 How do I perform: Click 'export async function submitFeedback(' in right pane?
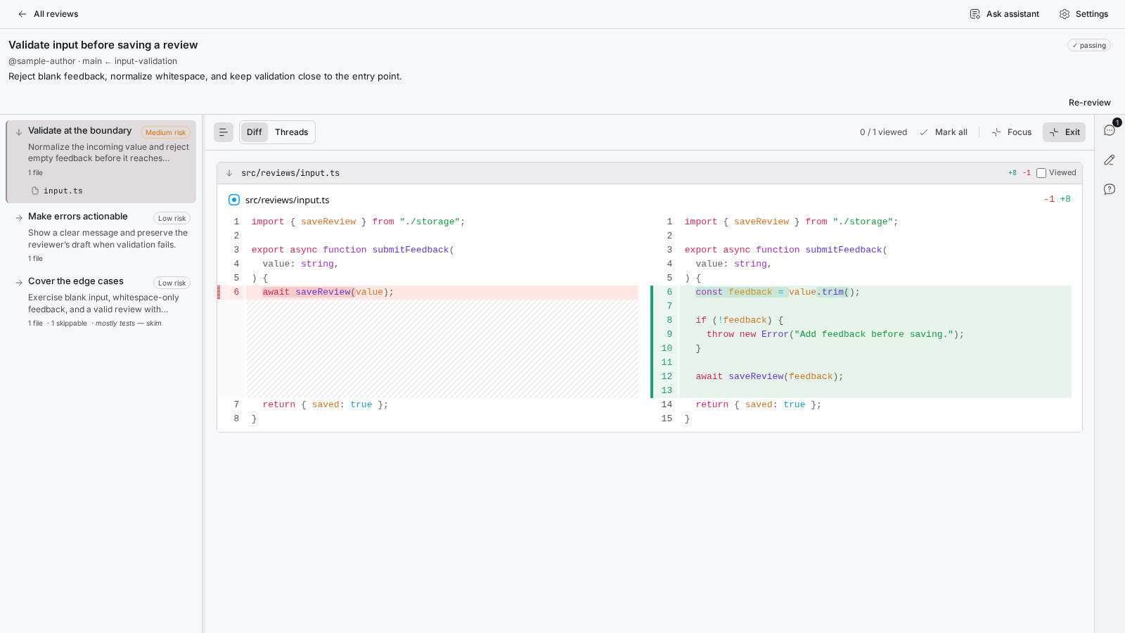pos(786,250)
